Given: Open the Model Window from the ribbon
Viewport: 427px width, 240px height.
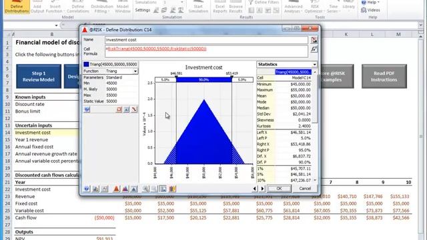Looking at the screenshot, I should 123,7.
